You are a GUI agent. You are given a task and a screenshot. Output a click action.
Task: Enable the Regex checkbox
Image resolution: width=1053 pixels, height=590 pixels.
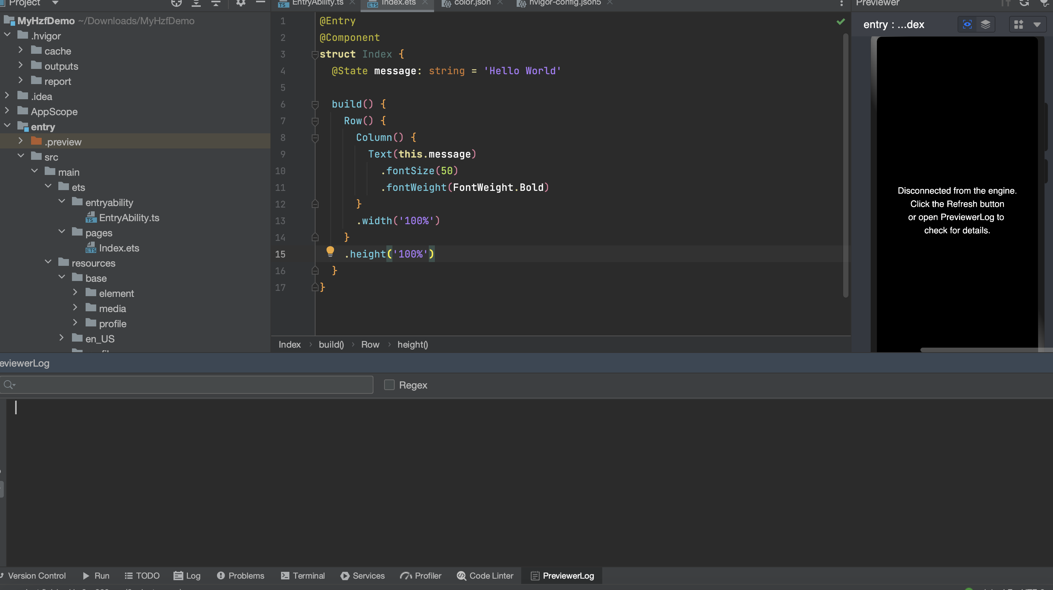389,385
